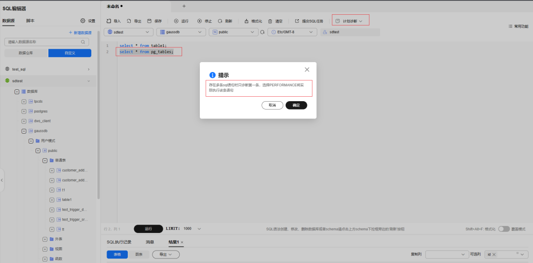Collapse the gaussdb database node

[24, 131]
